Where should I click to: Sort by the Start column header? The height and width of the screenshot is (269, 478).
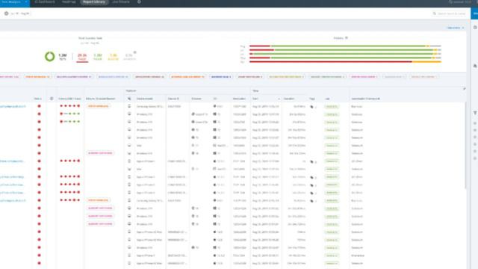coord(255,99)
